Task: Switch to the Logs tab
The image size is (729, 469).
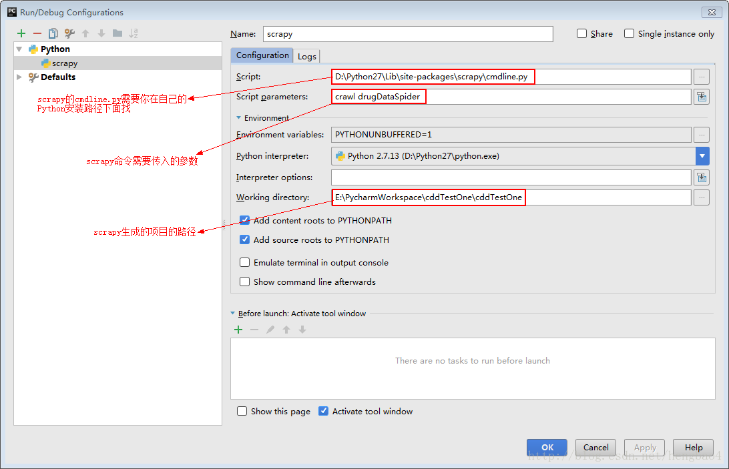Action: tap(307, 56)
